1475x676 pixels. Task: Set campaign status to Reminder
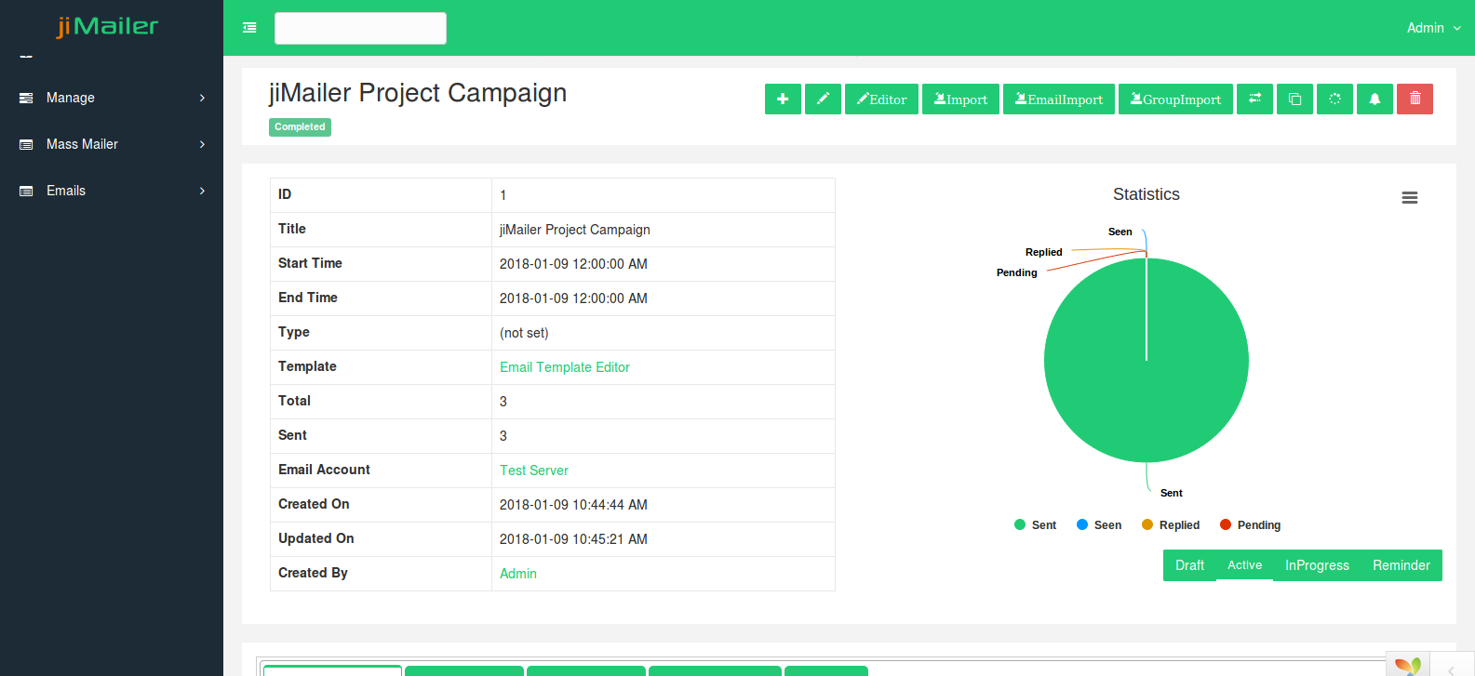[x=1401, y=565]
